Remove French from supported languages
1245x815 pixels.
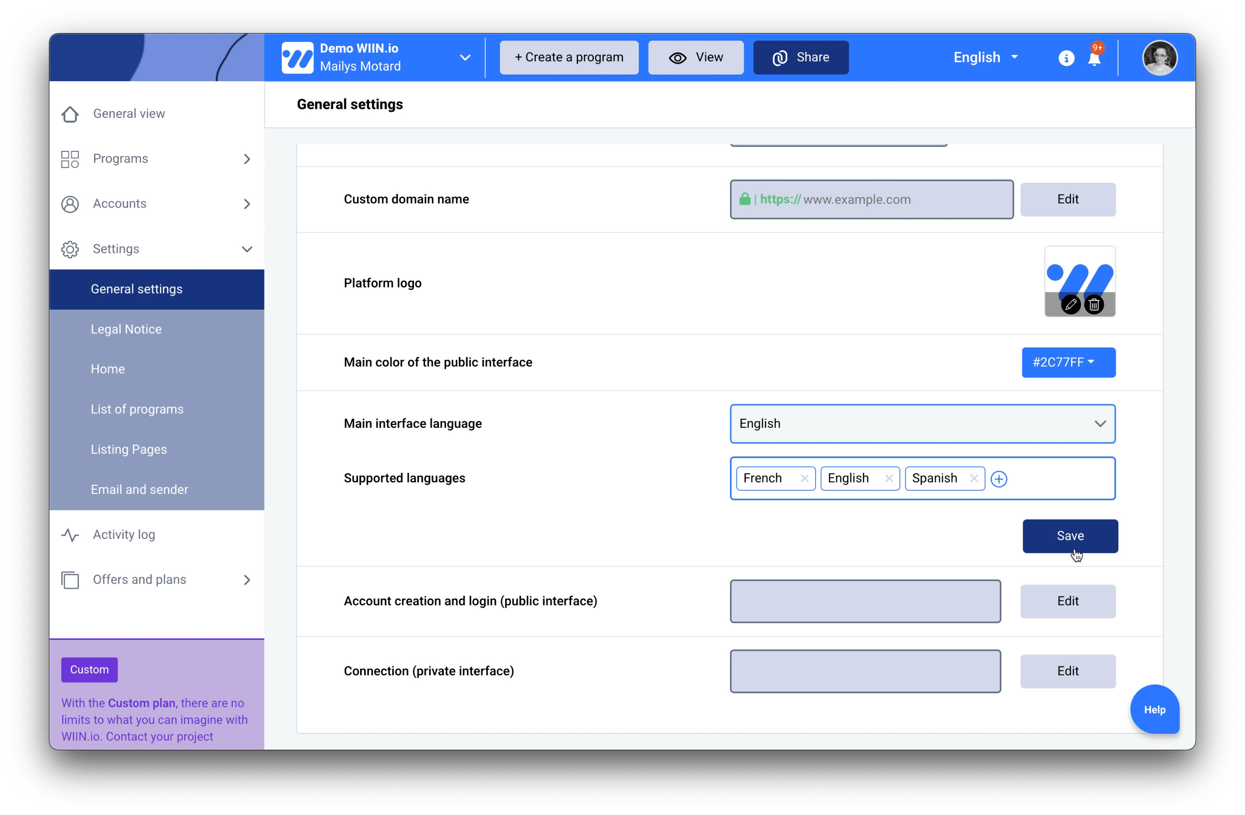point(804,479)
